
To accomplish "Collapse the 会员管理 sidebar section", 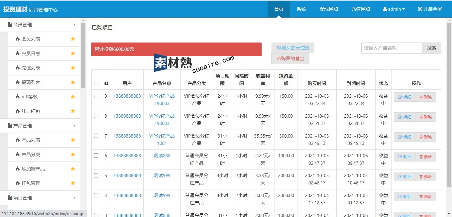I will click(40, 25).
